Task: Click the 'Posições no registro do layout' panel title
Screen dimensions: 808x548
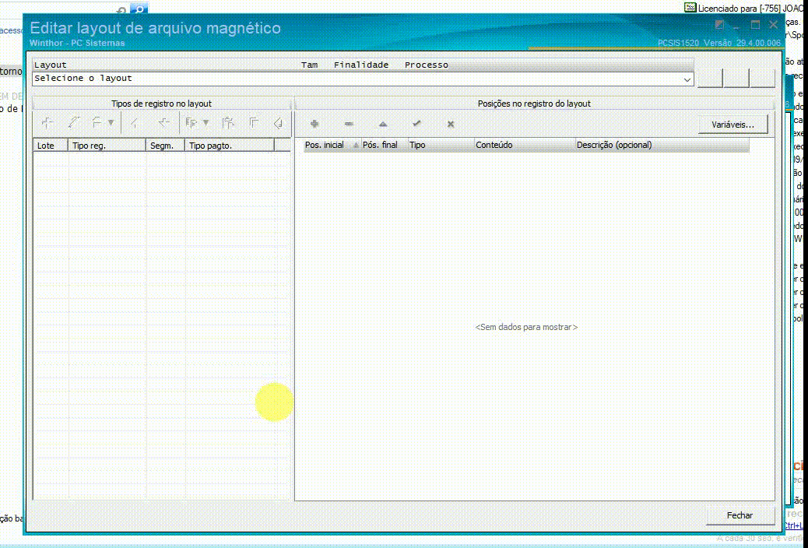Action: [534, 104]
